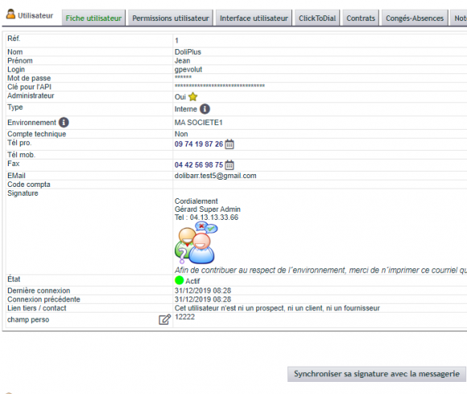Click the Fax number 04 42 56 98 75
Screen dimensions: 467x394
coord(199,165)
